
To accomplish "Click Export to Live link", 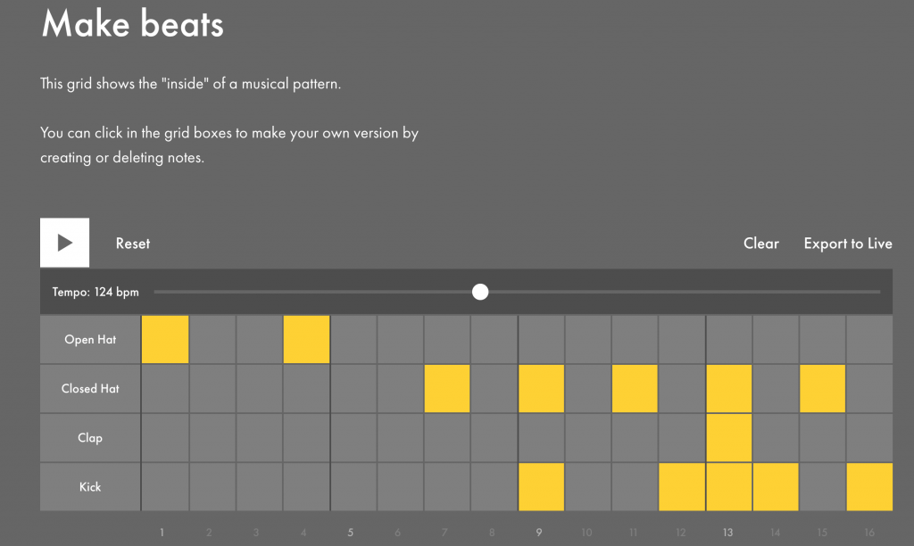I will (847, 244).
